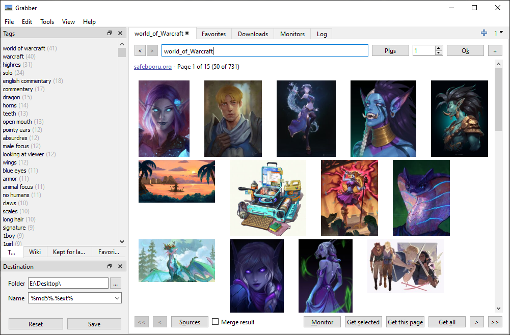Image resolution: width=510 pixels, height=335 pixels.
Task: Switch to the Downloads tab
Action: (x=253, y=34)
